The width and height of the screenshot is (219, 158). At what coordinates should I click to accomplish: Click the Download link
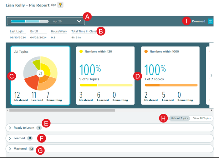click(x=198, y=21)
